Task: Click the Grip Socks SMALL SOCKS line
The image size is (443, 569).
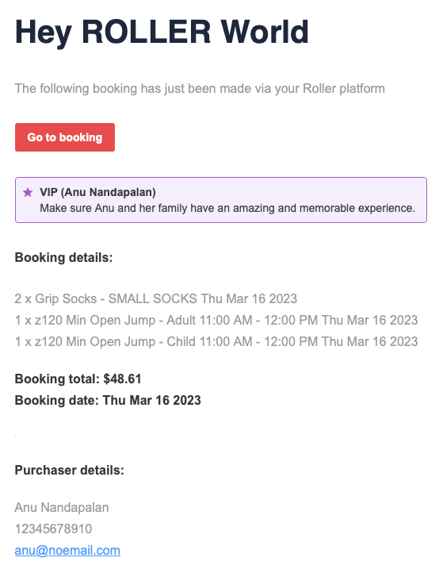Action: [156, 298]
